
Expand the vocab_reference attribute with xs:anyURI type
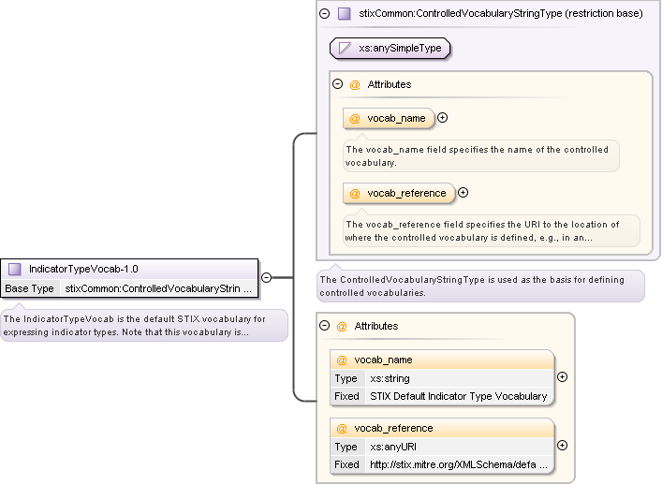pos(562,446)
